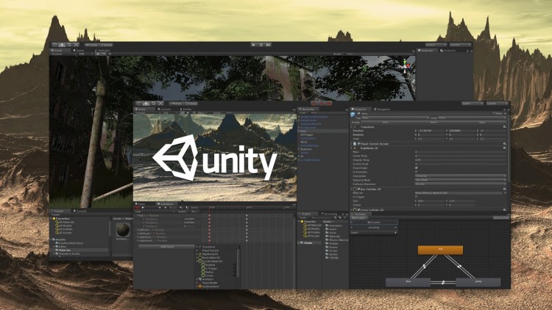Toggle the Fixed Angle checkbox
Screen dimensions: 552x310
[417, 167]
